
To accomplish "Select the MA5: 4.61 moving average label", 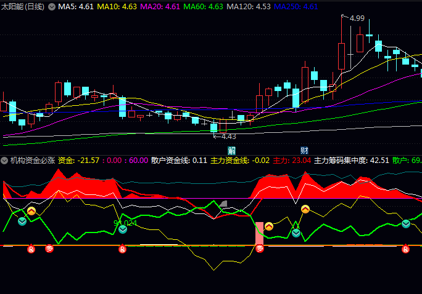I will 76,7.
